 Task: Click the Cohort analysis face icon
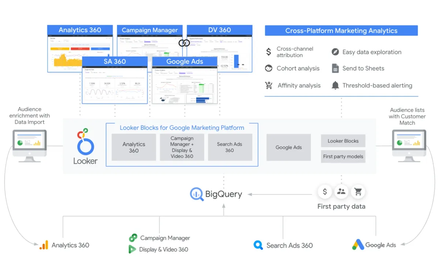coord(269,68)
